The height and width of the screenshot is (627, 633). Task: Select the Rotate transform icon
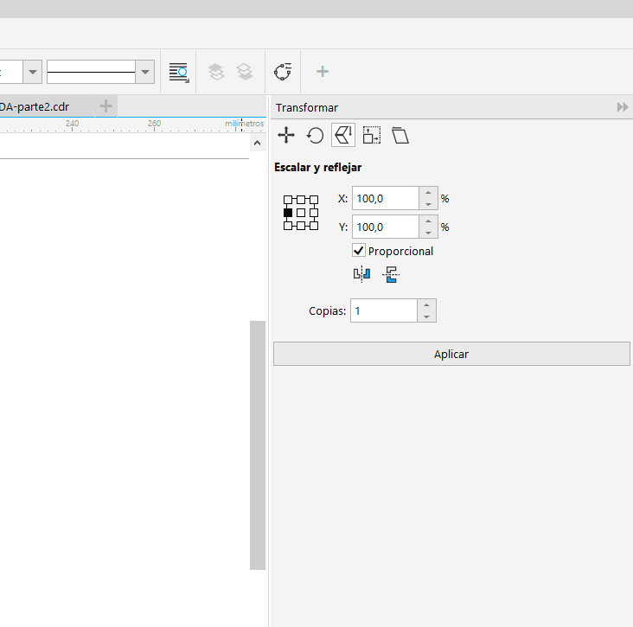click(x=315, y=135)
